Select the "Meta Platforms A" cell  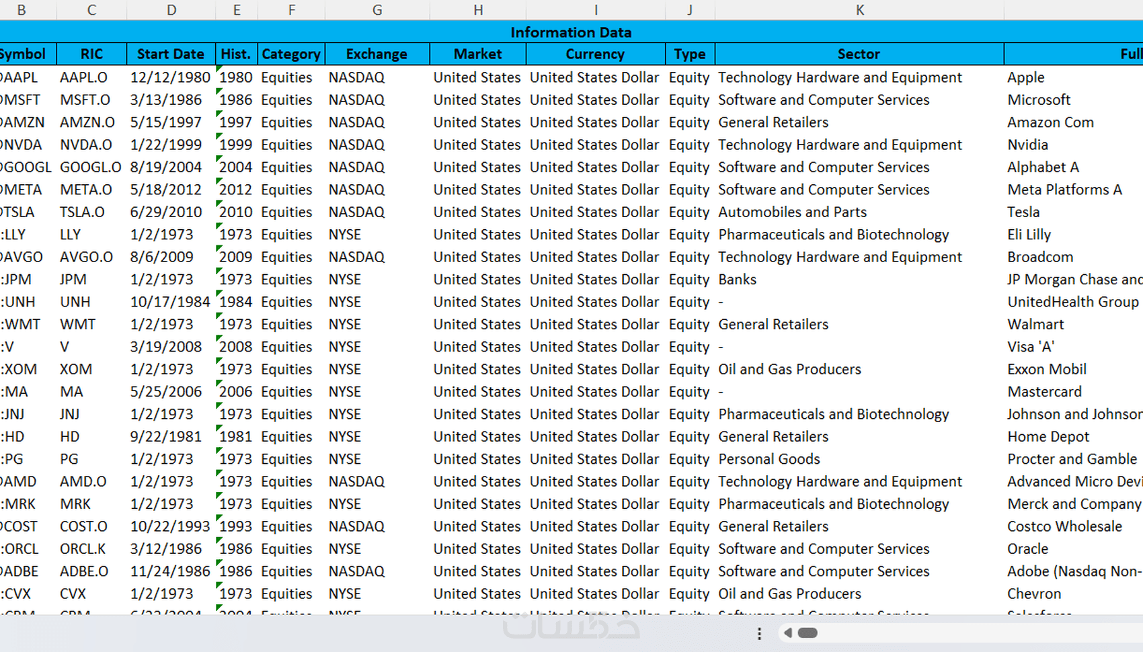(x=1074, y=190)
